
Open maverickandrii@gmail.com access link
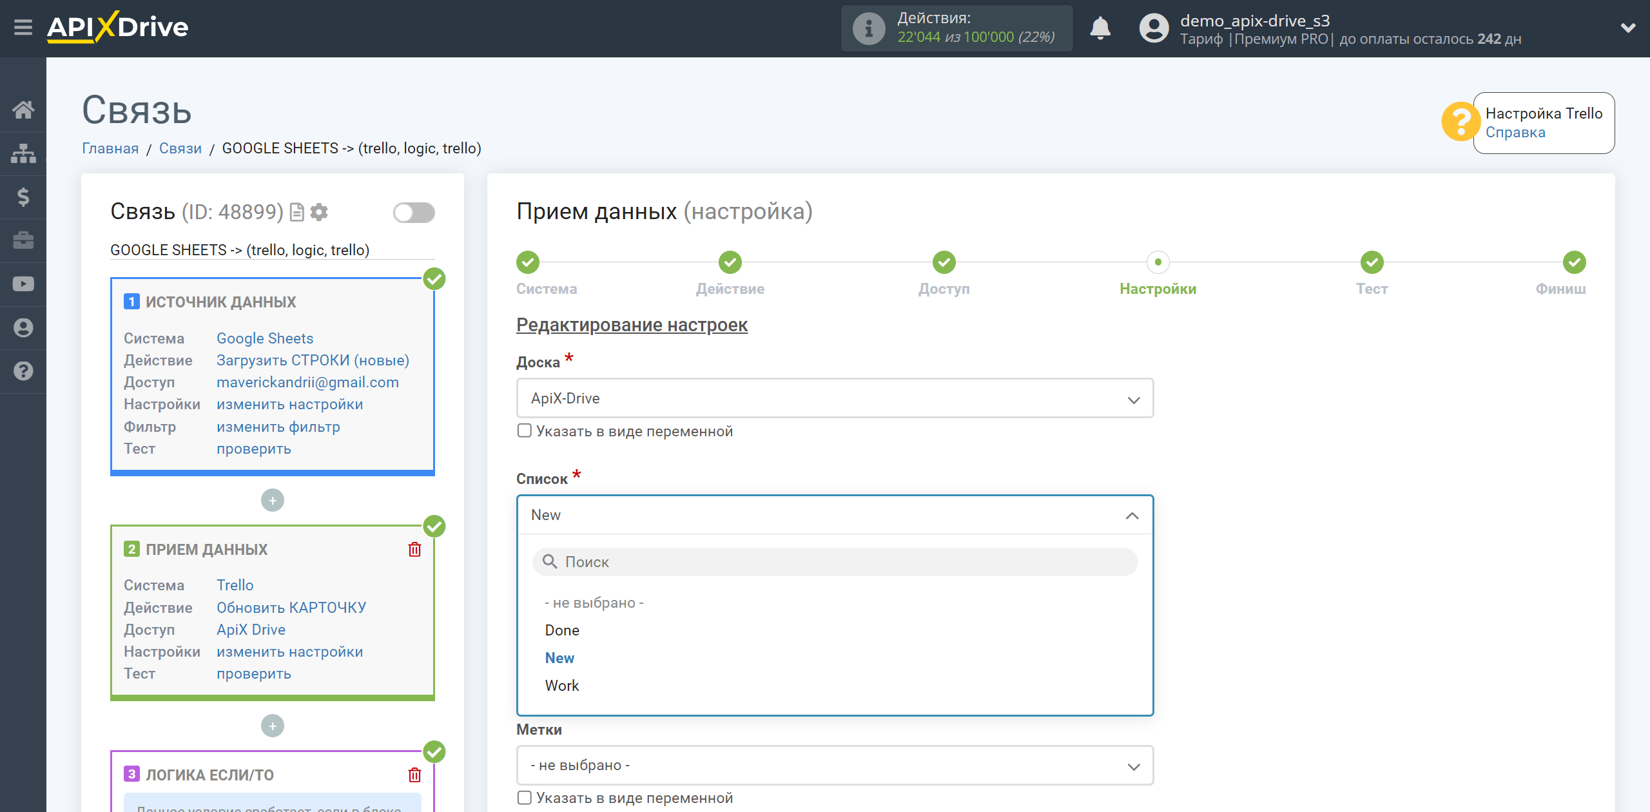tap(307, 382)
